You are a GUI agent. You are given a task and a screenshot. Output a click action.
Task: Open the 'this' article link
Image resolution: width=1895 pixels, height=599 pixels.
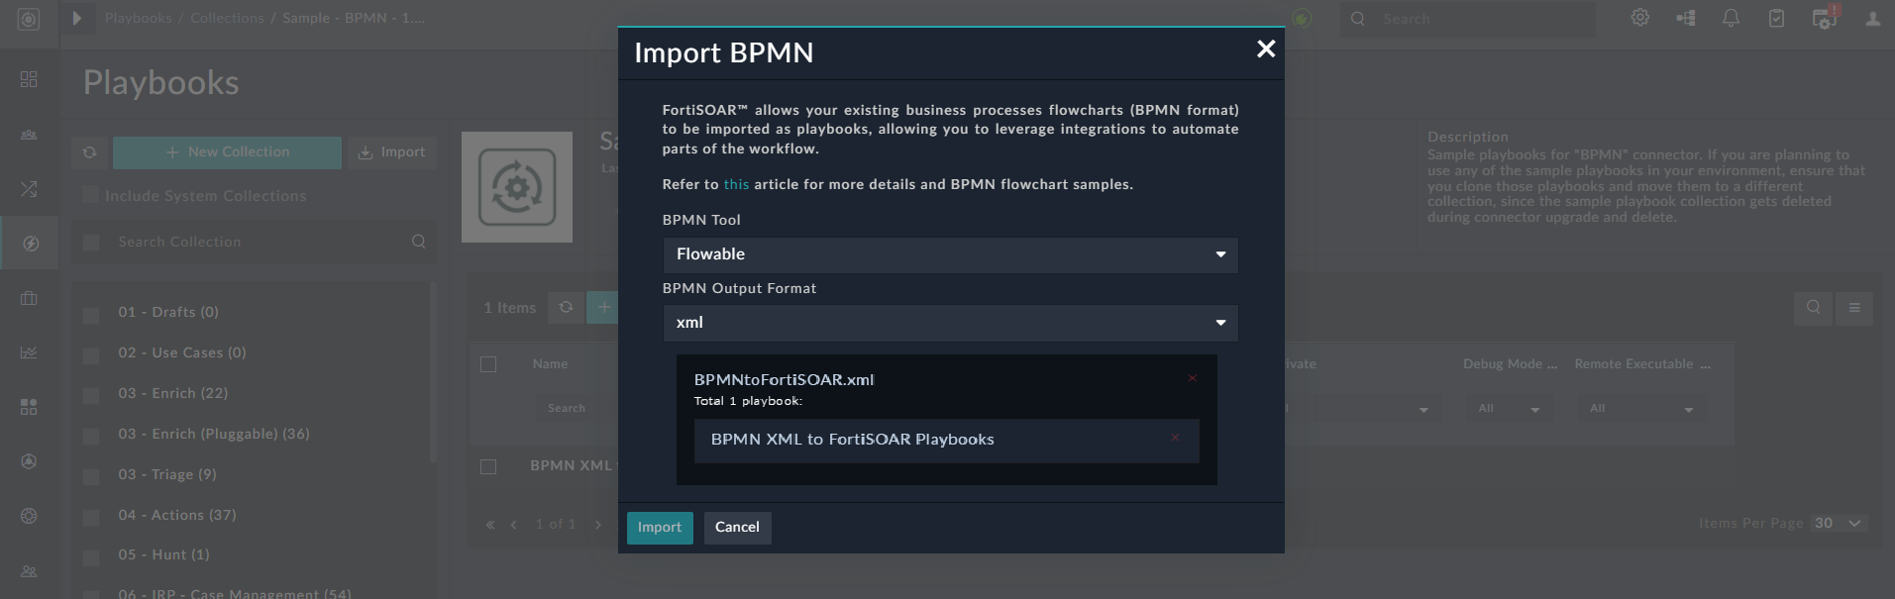(736, 184)
